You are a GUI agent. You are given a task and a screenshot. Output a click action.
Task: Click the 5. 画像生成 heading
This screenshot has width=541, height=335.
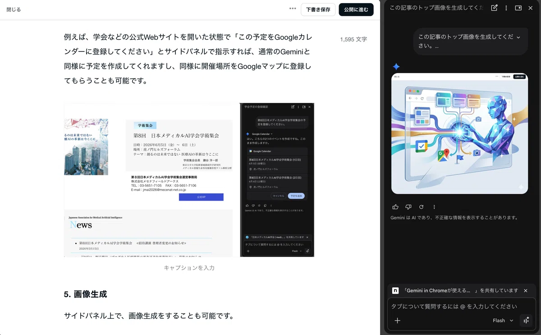click(85, 294)
